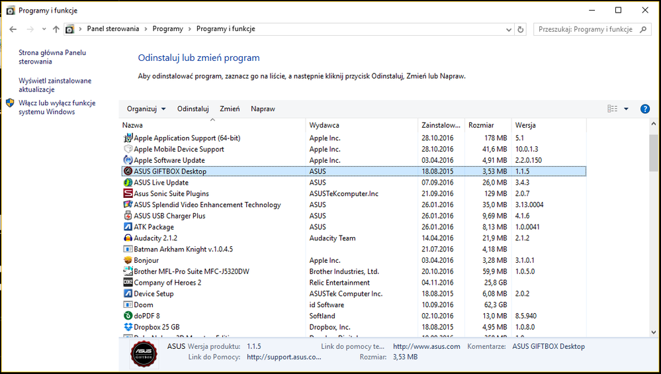Open the recent locations dropdown arrow
Screen dimensions: 661x374
point(44,29)
